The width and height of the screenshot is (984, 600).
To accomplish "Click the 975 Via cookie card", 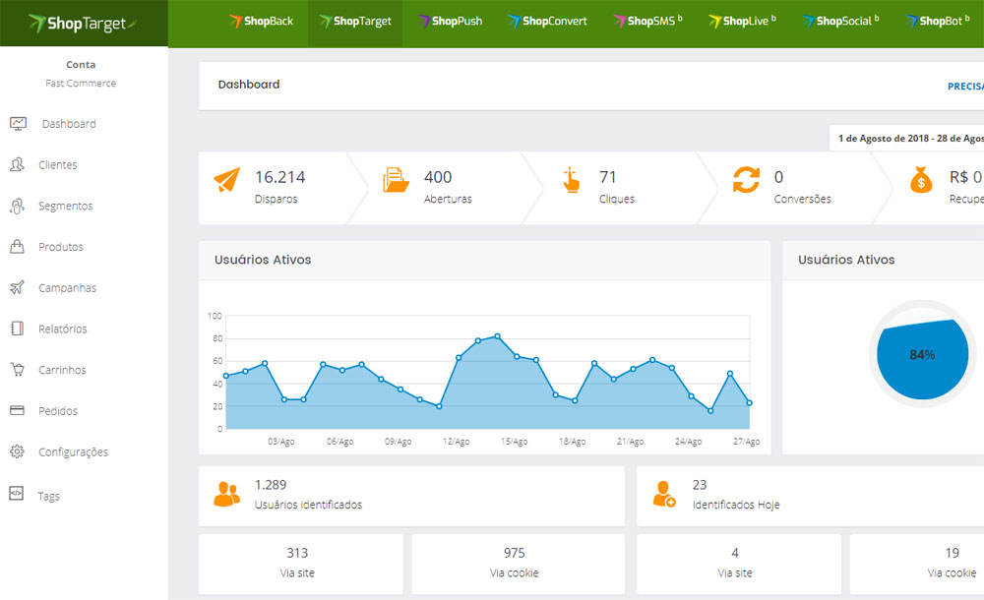I will [x=518, y=564].
